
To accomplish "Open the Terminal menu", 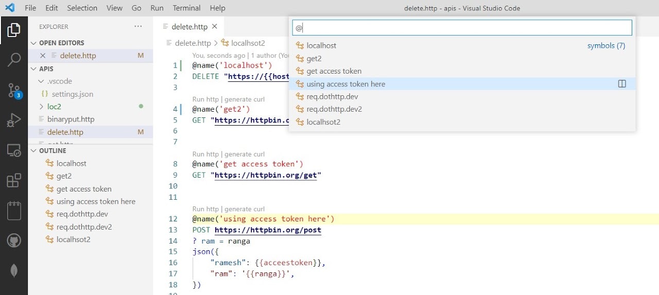I will click(186, 8).
